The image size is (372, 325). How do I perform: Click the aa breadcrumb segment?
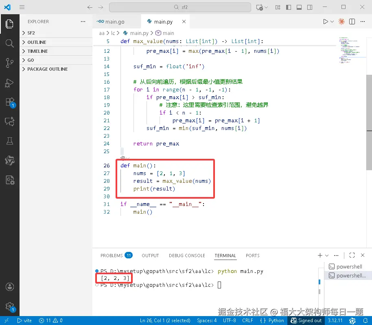point(101,33)
